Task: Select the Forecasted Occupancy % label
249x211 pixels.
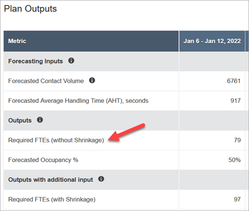Action: (43, 160)
